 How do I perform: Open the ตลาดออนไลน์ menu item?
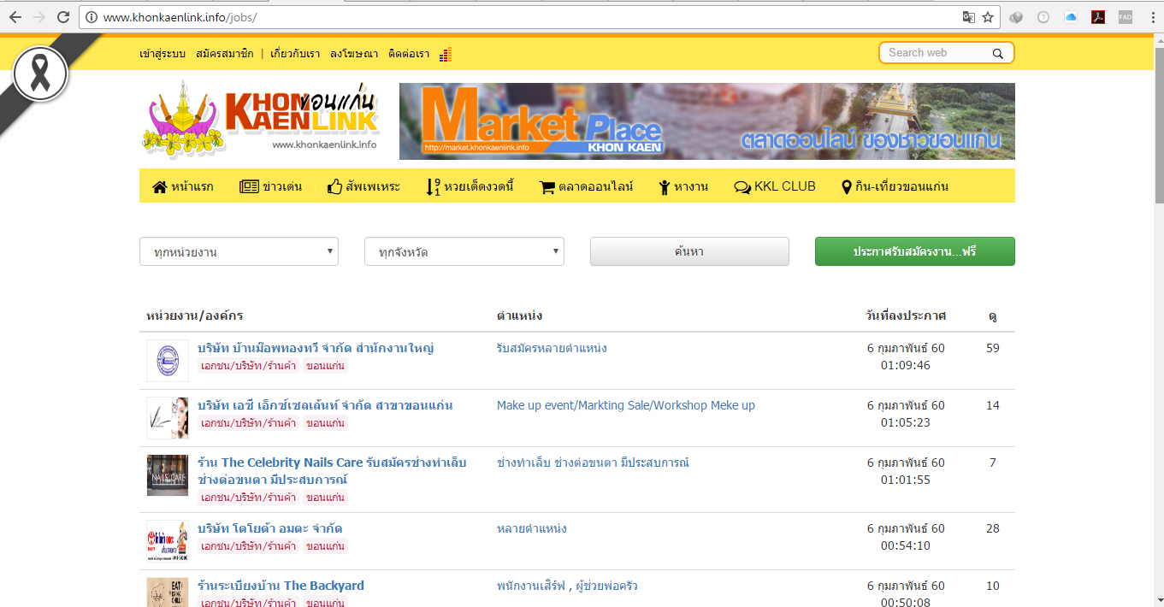pyautogui.click(x=586, y=186)
